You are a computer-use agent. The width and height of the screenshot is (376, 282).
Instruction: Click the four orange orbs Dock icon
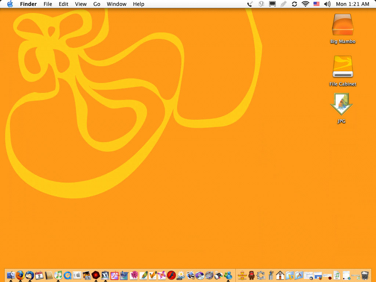242,275
